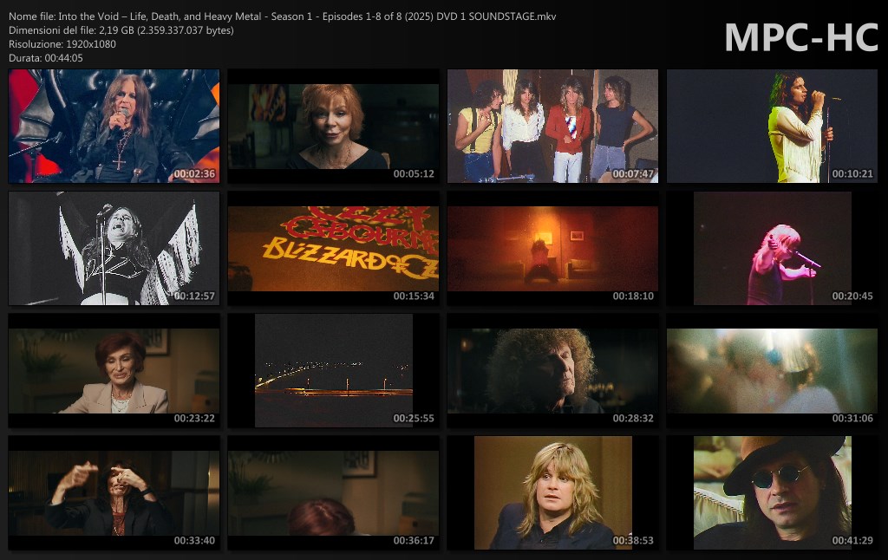Open the Blizzard of Ozz title thumbnail

coord(333,249)
